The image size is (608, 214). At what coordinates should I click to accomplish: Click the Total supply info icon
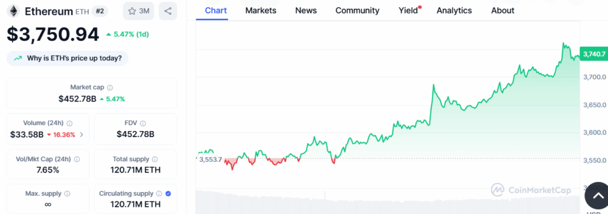click(155, 159)
